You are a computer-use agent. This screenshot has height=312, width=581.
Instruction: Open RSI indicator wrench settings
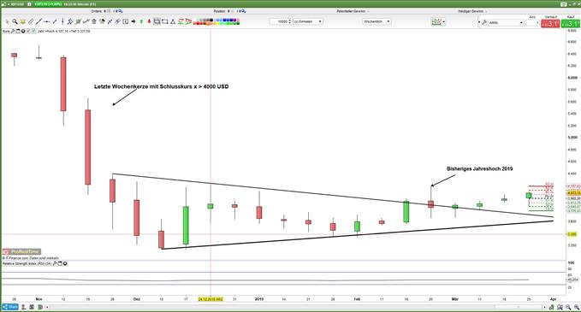tap(55, 263)
